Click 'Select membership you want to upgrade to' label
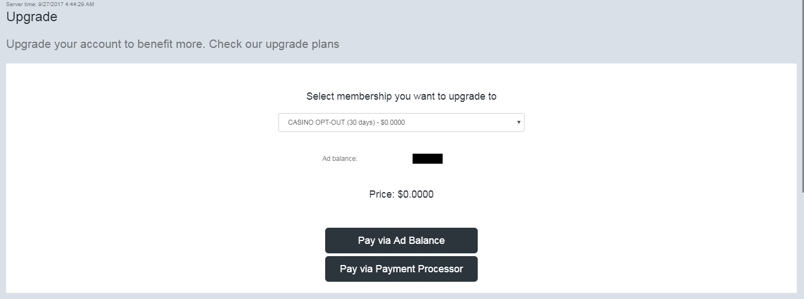Viewport: 804px width, 299px height. point(401,96)
